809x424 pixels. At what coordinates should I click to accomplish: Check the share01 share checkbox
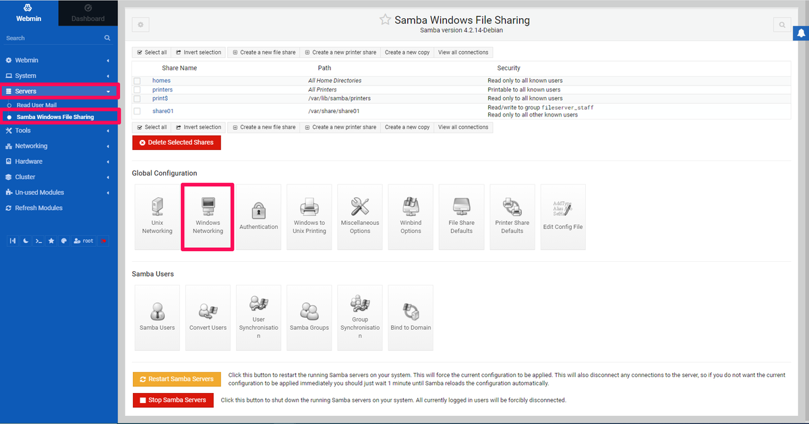(137, 111)
